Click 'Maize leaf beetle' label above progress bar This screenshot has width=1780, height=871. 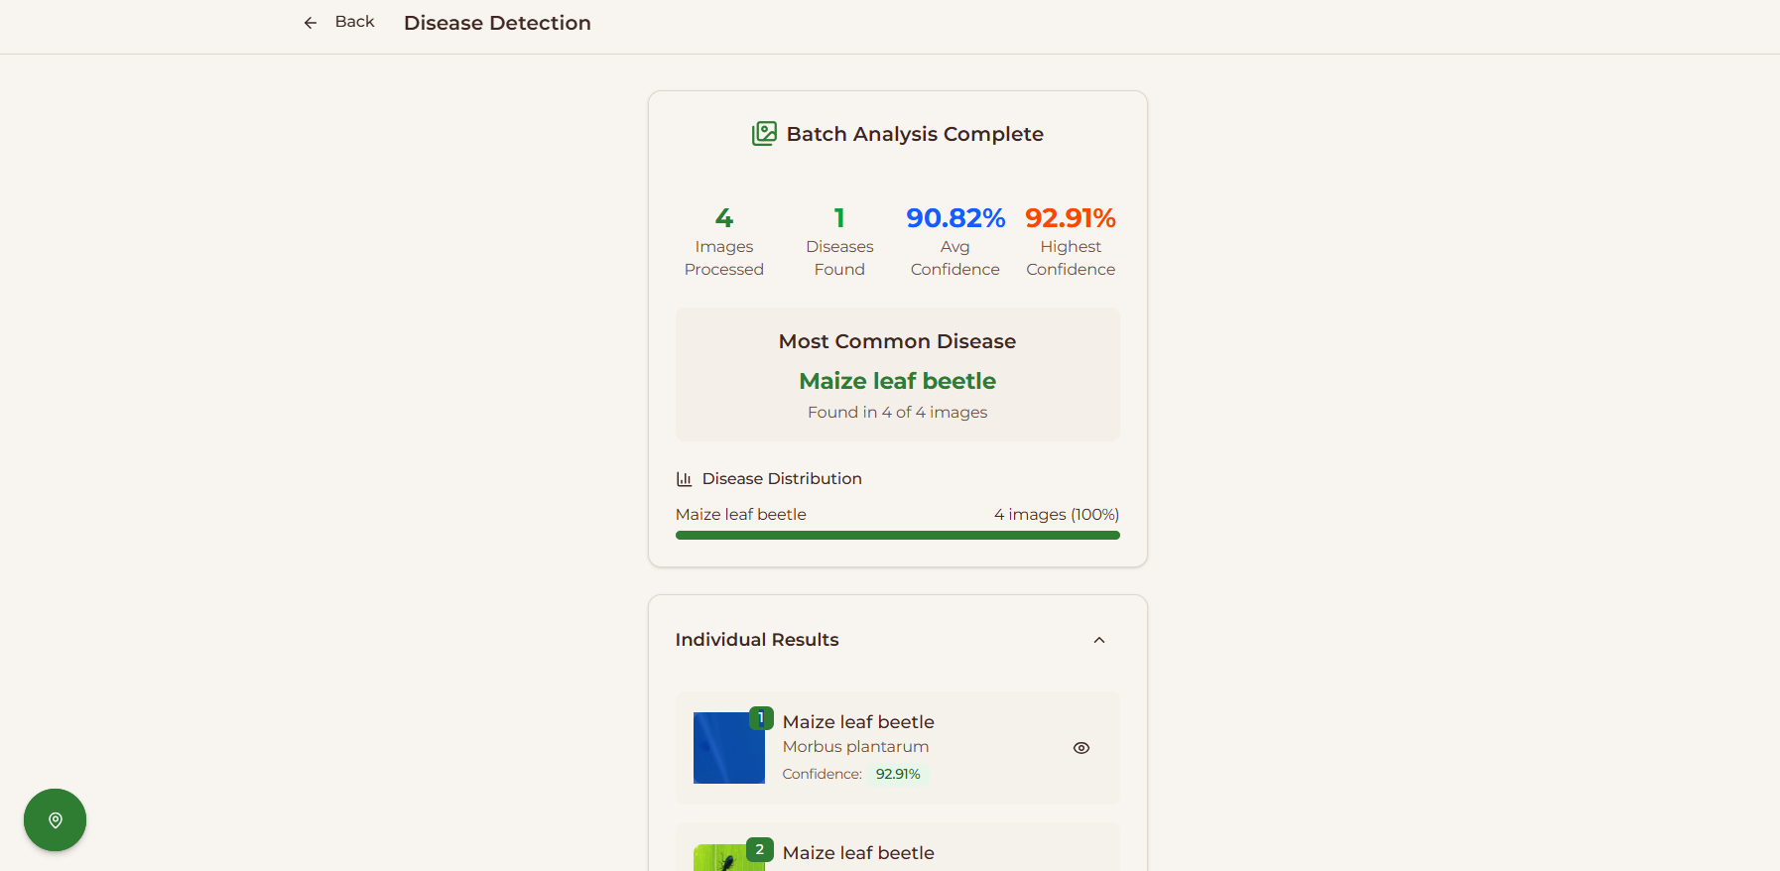pos(741,515)
